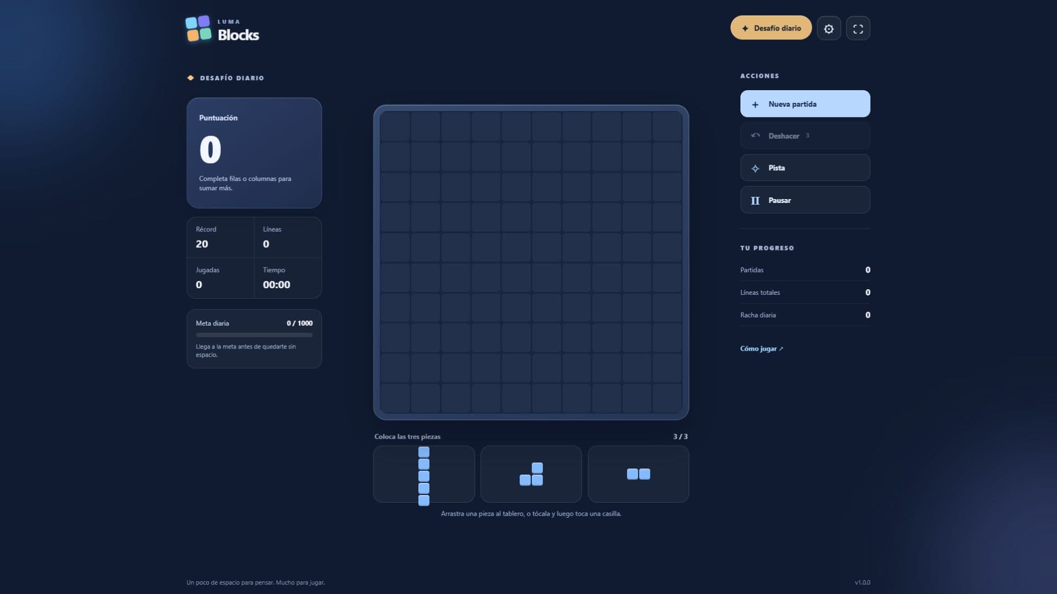Select the vertical five-block piece
Image resolution: width=1057 pixels, height=594 pixels.
[x=424, y=476]
